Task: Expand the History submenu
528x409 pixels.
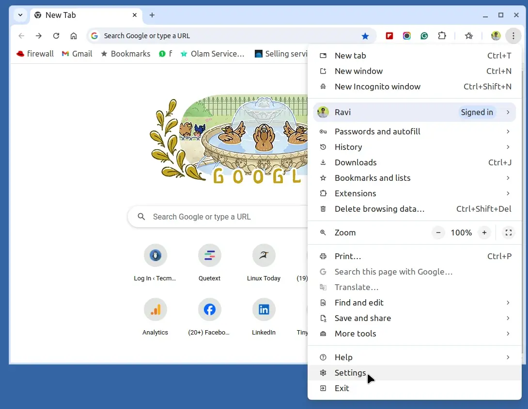Action: [x=415, y=147]
